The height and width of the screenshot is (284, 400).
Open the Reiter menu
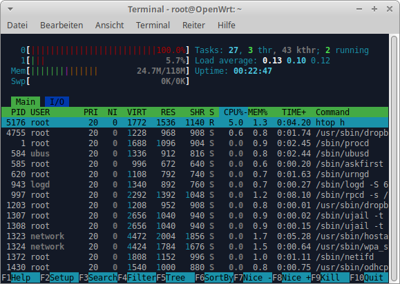pos(193,26)
